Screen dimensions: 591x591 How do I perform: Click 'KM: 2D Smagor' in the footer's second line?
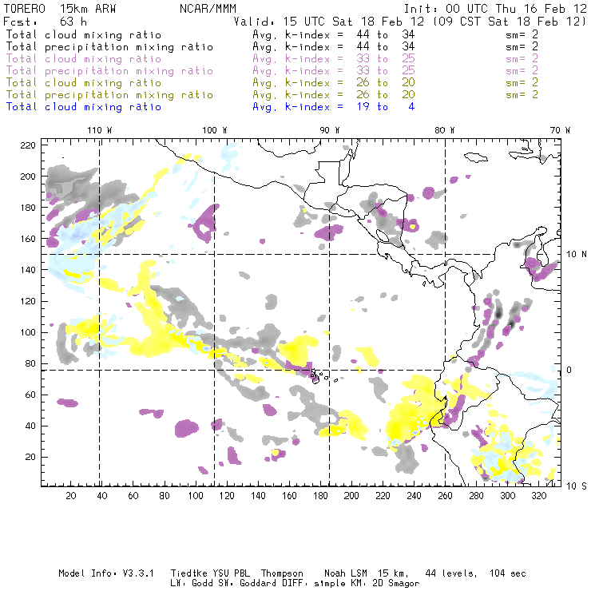tap(386, 584)
